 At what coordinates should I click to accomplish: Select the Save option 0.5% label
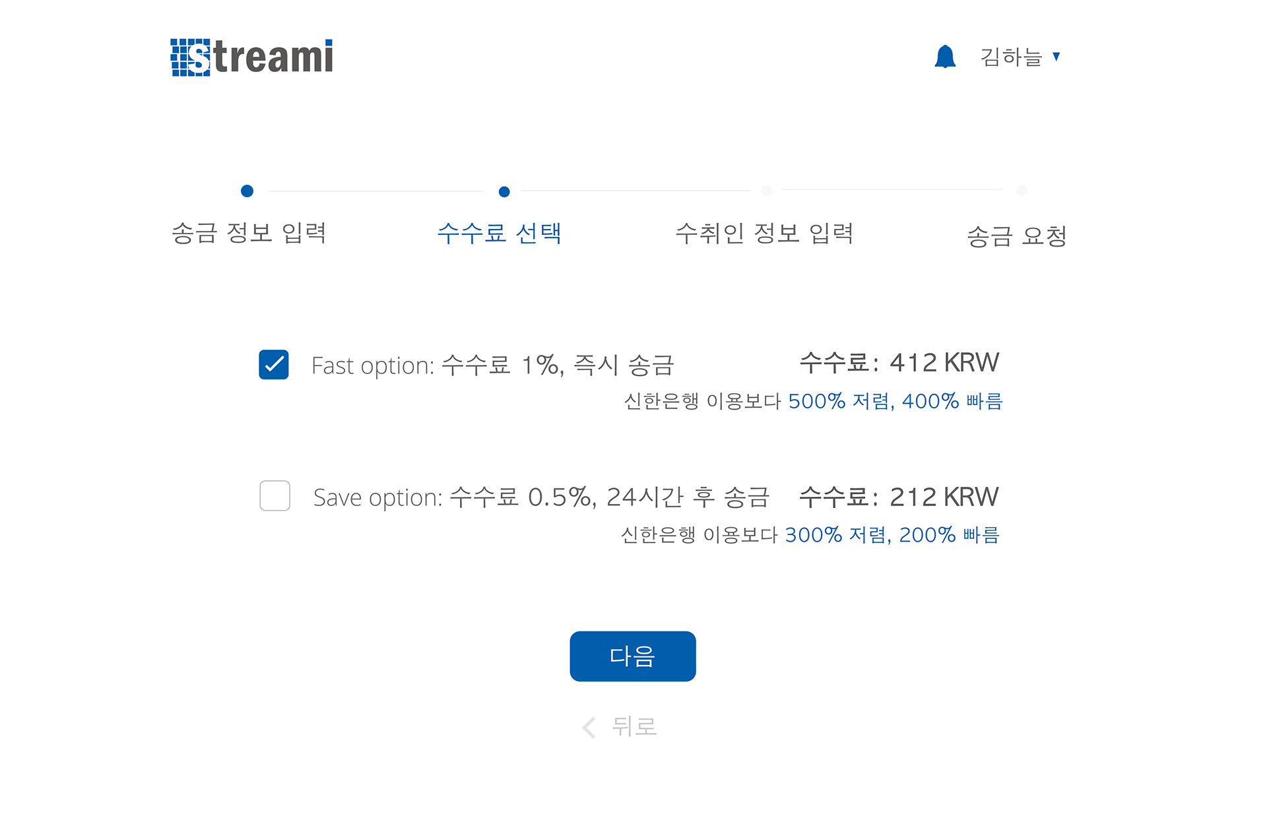point(541,497)
